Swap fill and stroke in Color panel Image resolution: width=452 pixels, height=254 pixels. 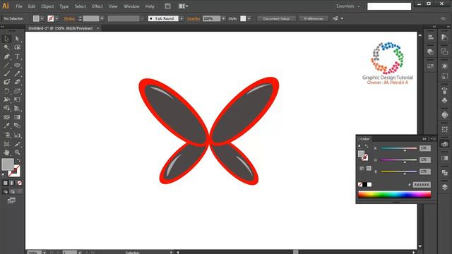[367, 146]
